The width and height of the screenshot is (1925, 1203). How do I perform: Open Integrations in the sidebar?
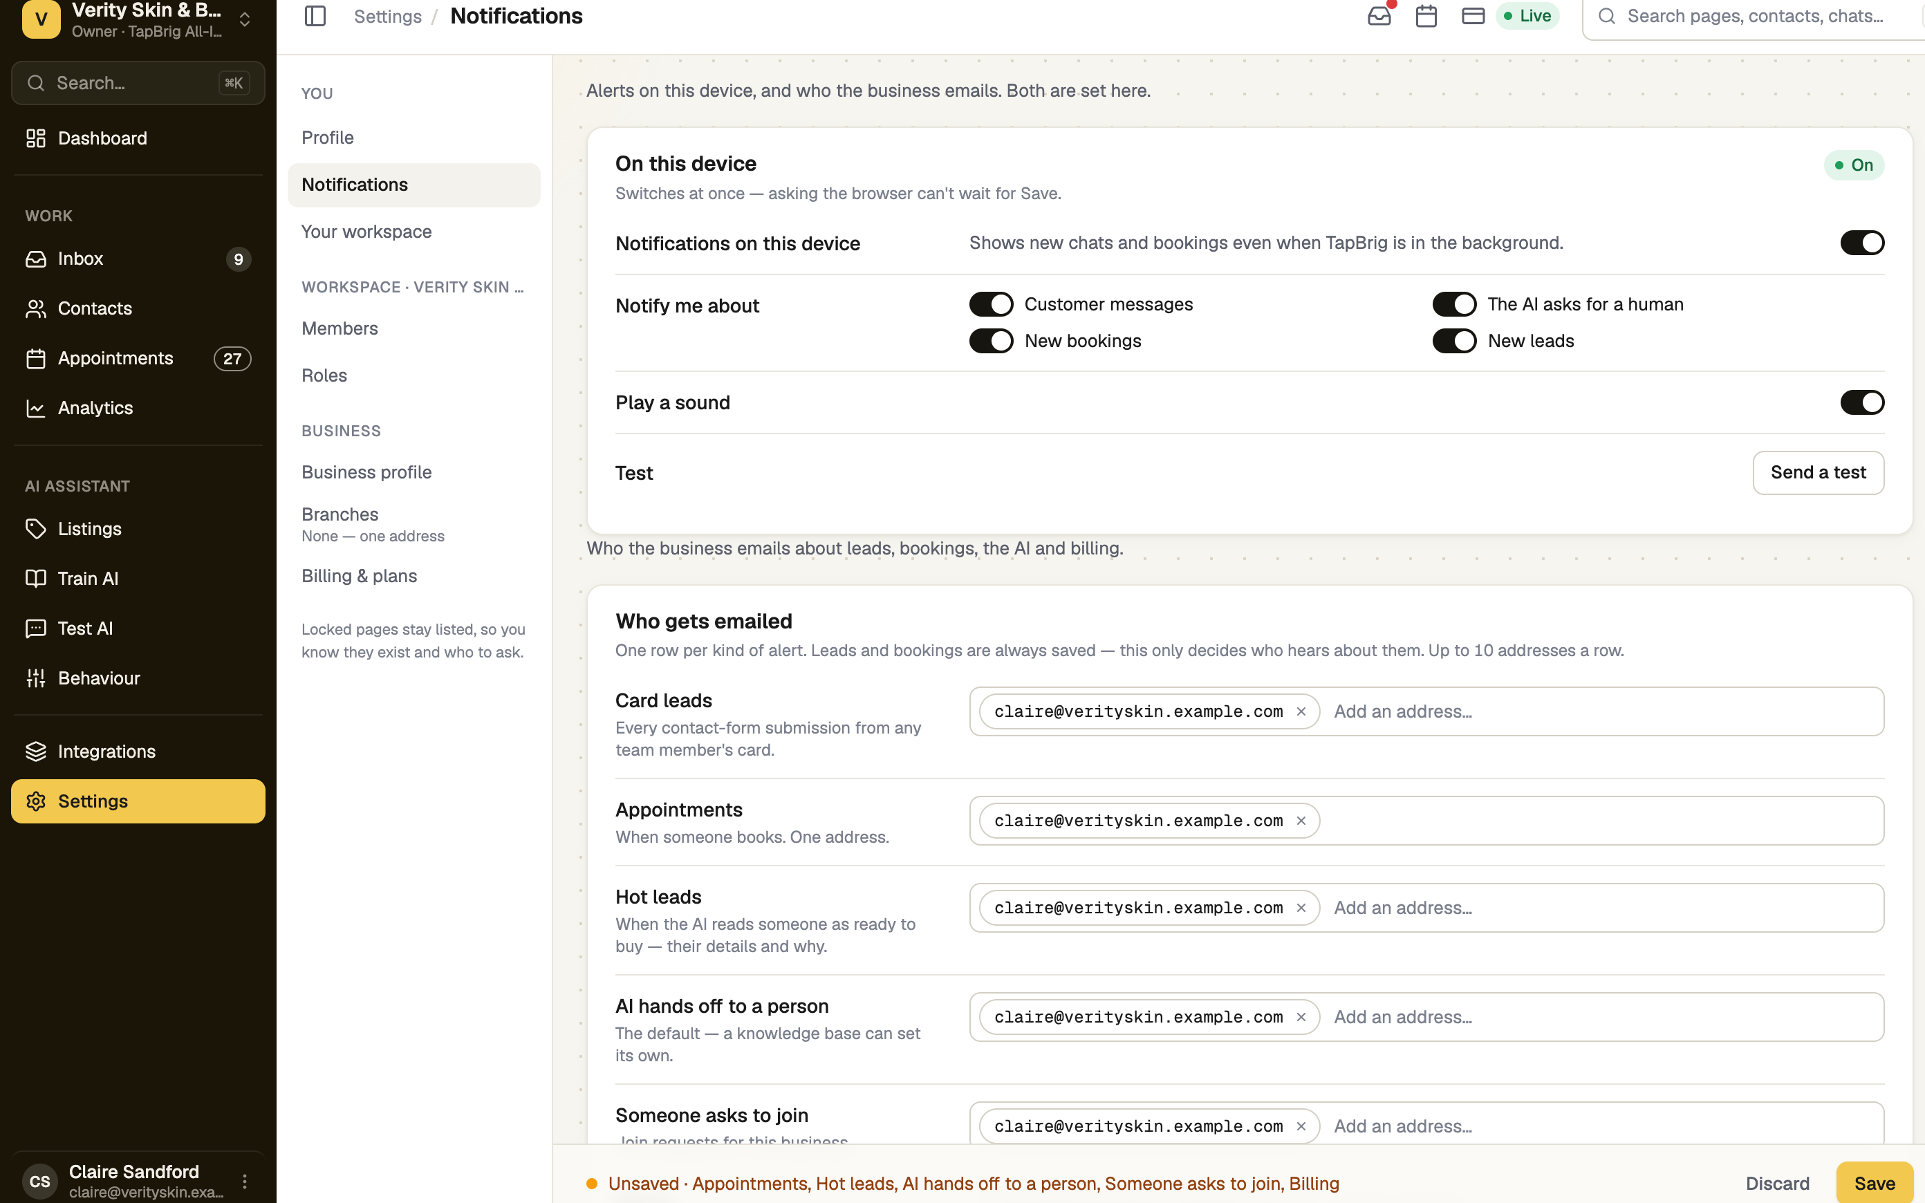[x=138, y=751]
